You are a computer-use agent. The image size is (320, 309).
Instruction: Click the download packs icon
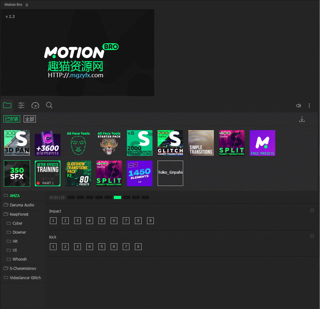(x=302, y=119)
